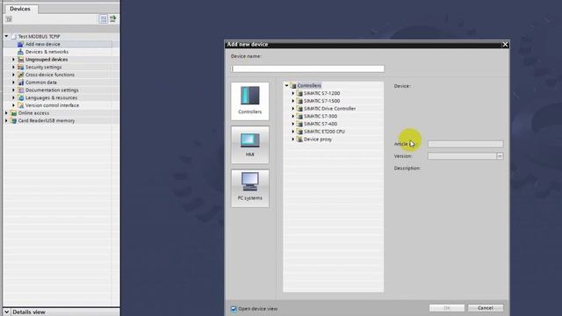This screenshot has height=316, width=562.
Task: Expand the Device proxy node
Action: click(x=292, y=140)
